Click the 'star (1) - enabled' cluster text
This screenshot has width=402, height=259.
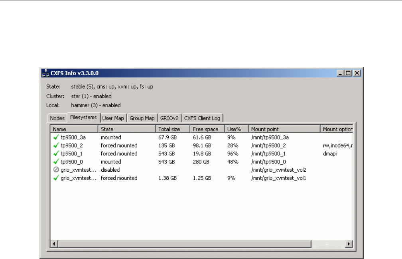[x=91, y=96]
